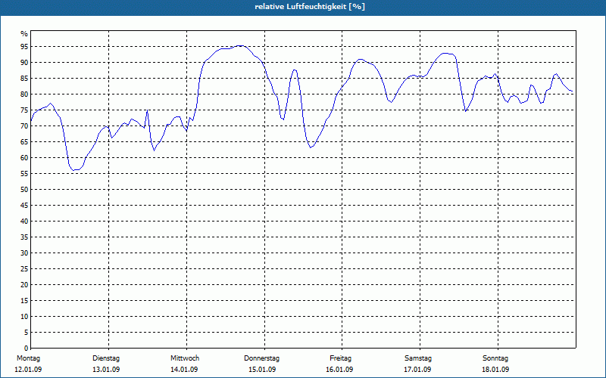Click the y-axis value '60'
The image size is (606, 378).
point(24,158)
